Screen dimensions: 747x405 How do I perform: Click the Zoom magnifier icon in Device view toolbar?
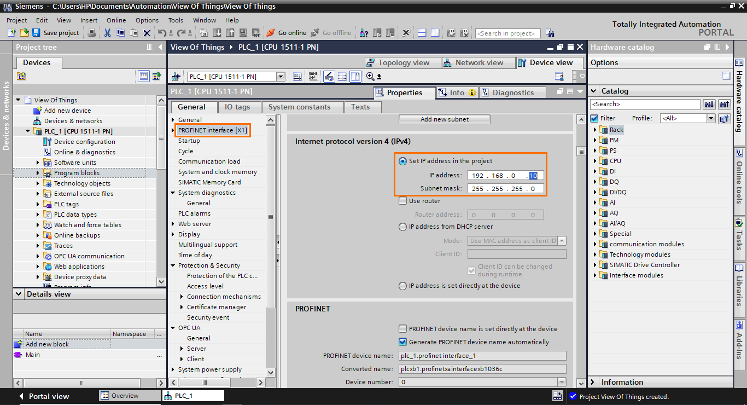point(371,77)
